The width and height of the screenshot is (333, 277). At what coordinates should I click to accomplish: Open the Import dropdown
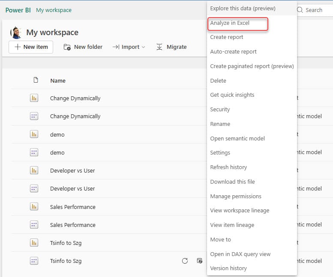(129, 47)
